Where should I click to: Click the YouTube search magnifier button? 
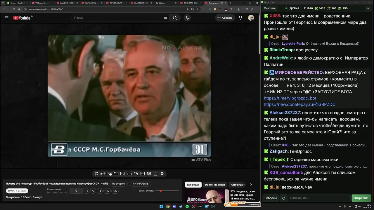(175, 18)
